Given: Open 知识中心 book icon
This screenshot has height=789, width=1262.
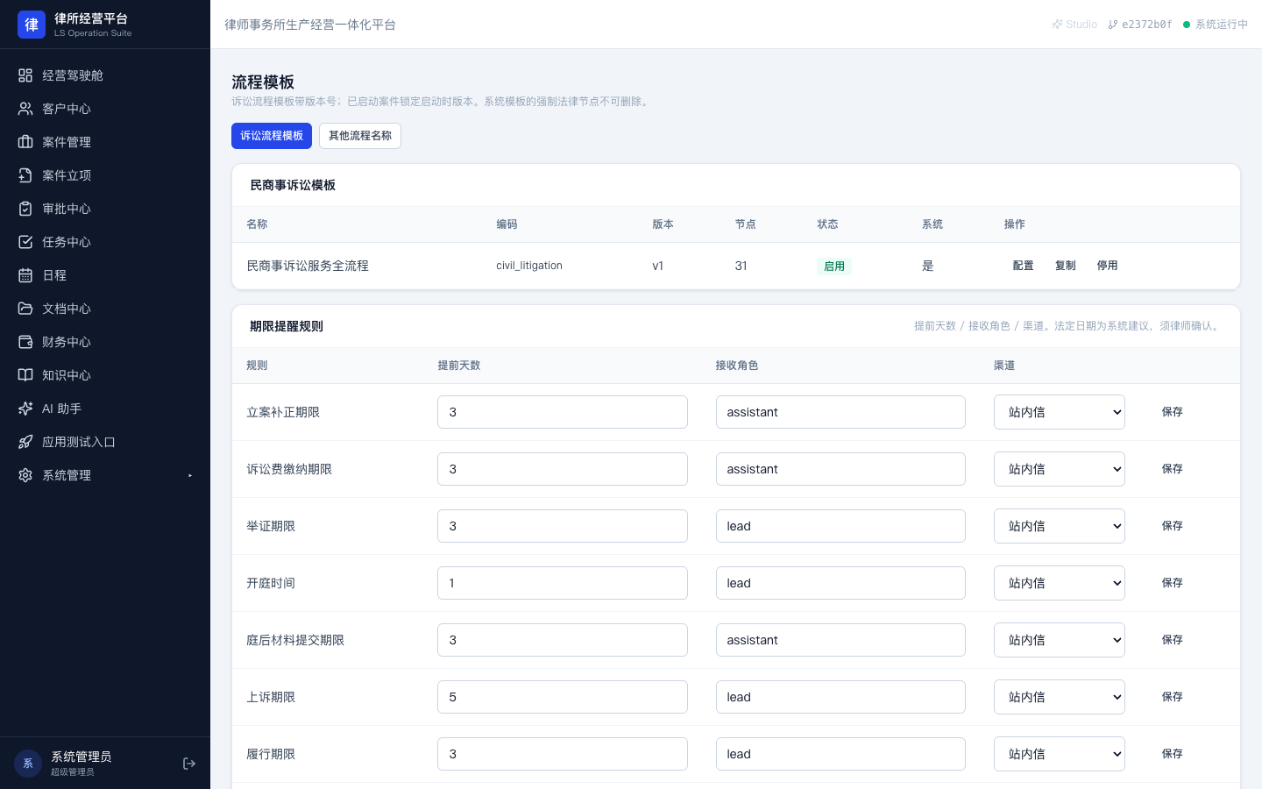Looking at the screenshot, I should [x=25, y=375].
